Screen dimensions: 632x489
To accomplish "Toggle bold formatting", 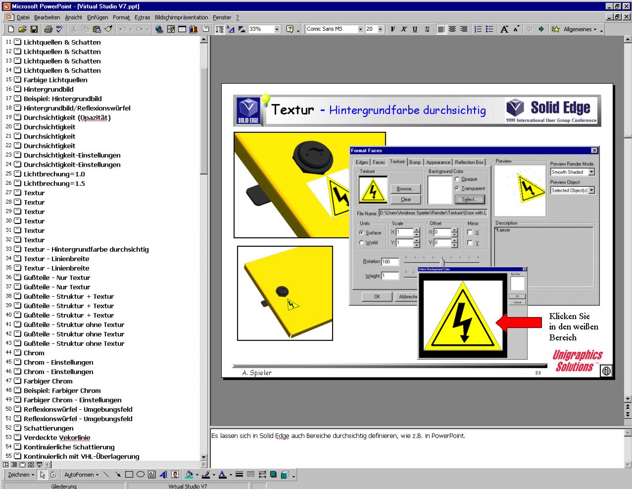I will tap(393, 29).
